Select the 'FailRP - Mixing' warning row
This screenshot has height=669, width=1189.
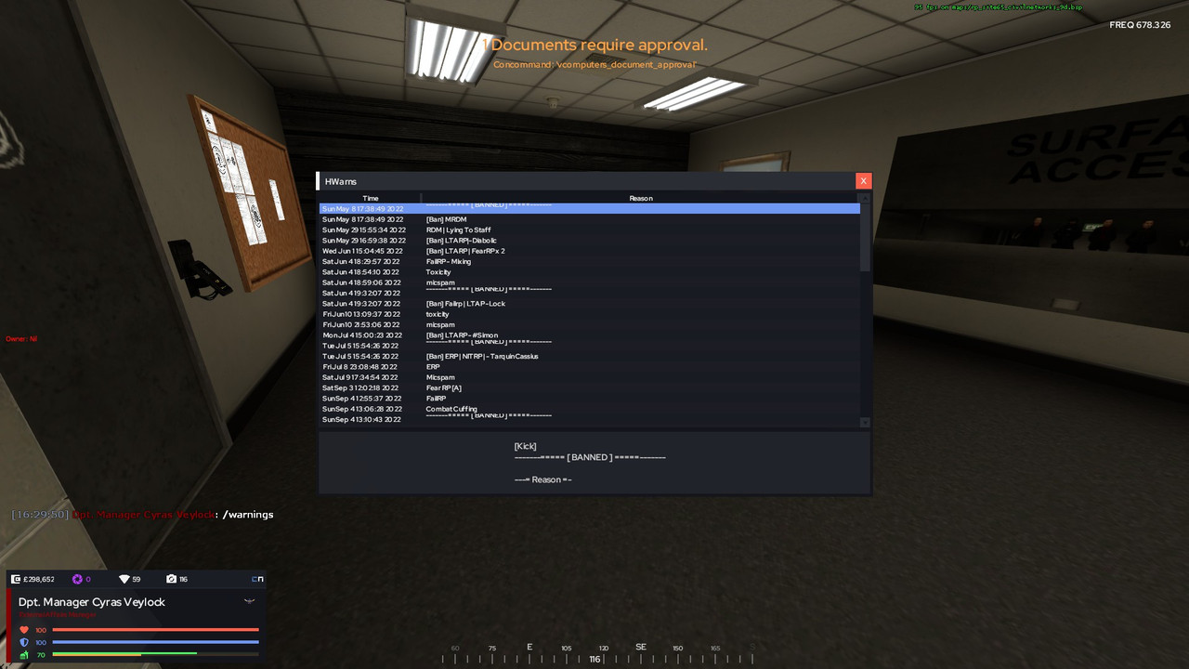coord(590,261)
